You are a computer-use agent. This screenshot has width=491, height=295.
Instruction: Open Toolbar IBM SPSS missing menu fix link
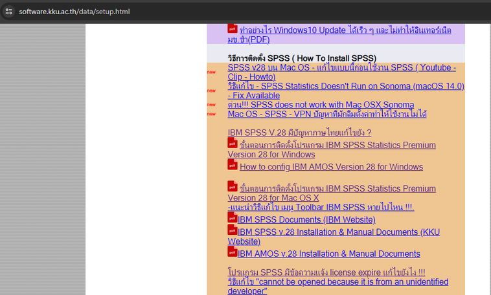tap(321, 207)
